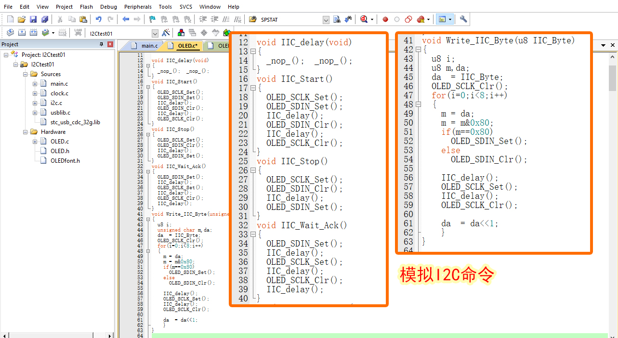618x338 pixels.
Task: Open the Debug menu
Action: click(108, 7)
